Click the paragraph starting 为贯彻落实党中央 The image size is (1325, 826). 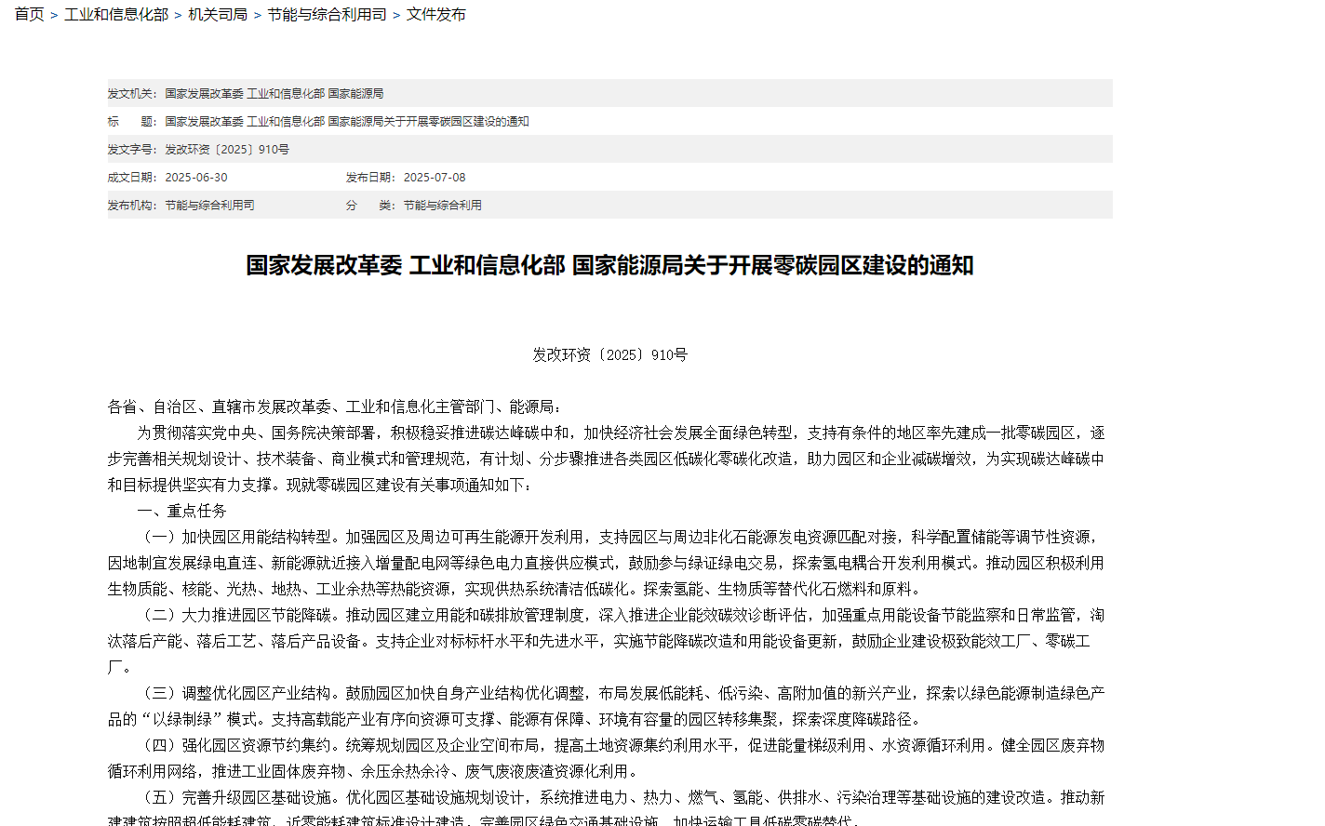607,459
